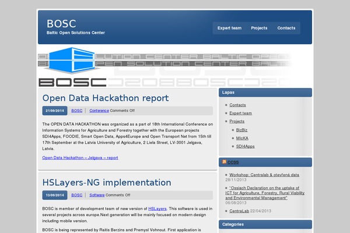Click the BOSC author link under Hackathon post

[77, 111]
